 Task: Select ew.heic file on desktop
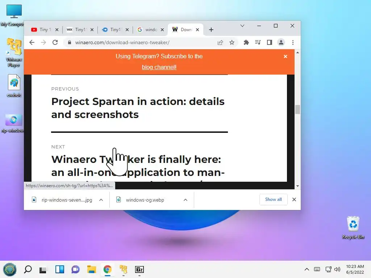point(14,85)
